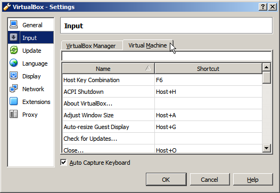The image size is (280, 193).
Task: Confirm settings with the OK button
Action: (166, 180)
